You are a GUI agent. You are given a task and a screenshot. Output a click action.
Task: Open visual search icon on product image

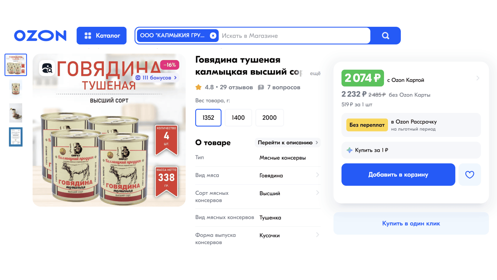[x=47, y=68]
